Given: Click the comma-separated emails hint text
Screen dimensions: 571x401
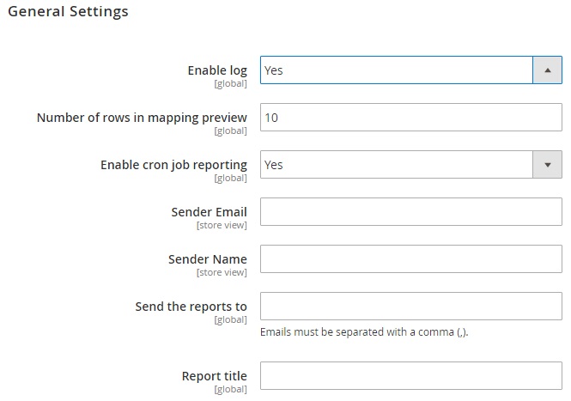Looking at the screenshot, I should tap(363, 332).
